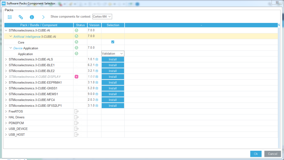Dismiss the dialog with Cancel
Screen dimensions: 284x160
click(x=273, y=154)
